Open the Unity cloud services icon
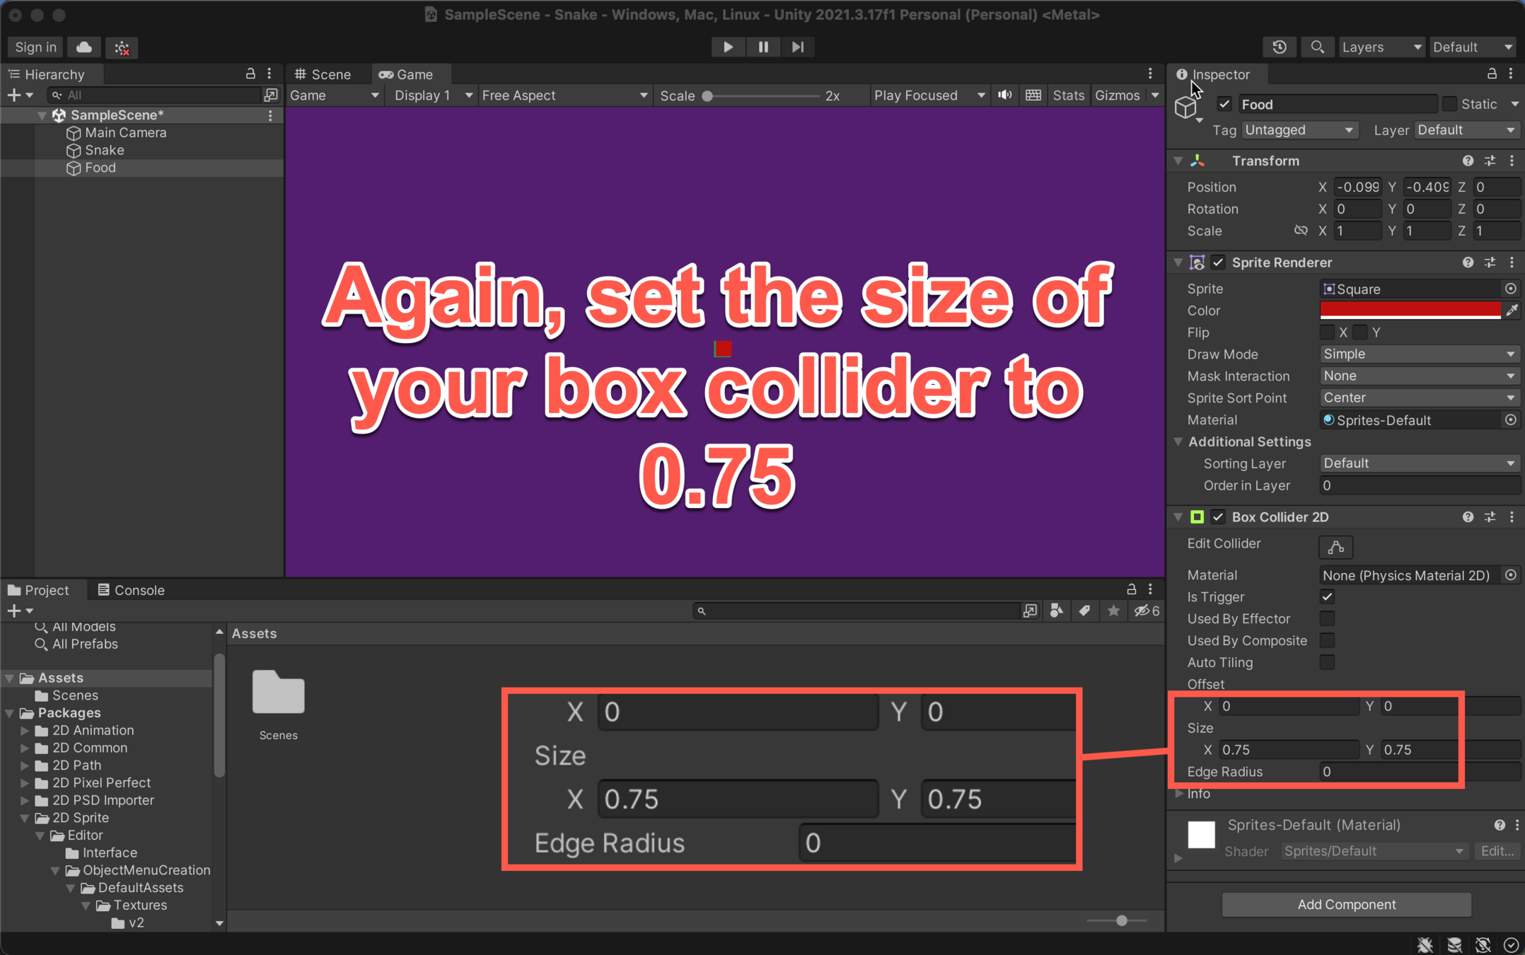 [x=84, y=47]
